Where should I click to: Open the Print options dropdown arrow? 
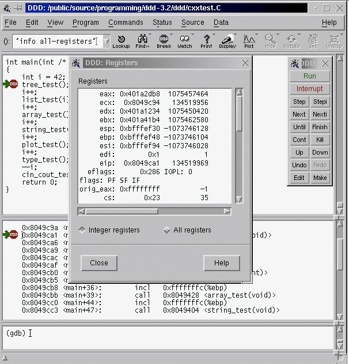point(214,35)
